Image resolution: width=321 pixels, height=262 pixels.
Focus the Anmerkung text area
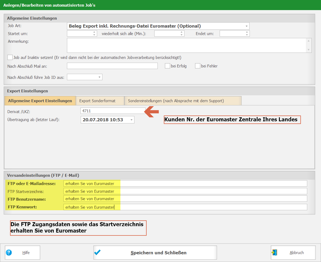pyautogui.click(x=189, y=45)
